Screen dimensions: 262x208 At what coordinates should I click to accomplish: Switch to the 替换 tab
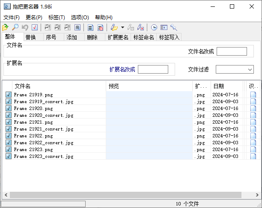30,37
